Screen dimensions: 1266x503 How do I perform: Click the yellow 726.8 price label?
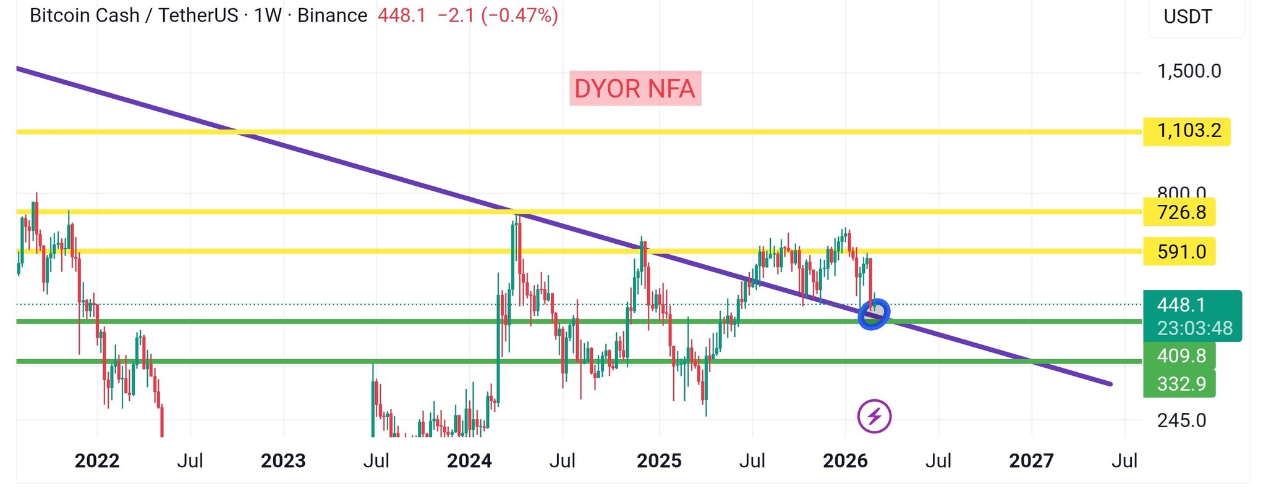[x=1179, y=212]
